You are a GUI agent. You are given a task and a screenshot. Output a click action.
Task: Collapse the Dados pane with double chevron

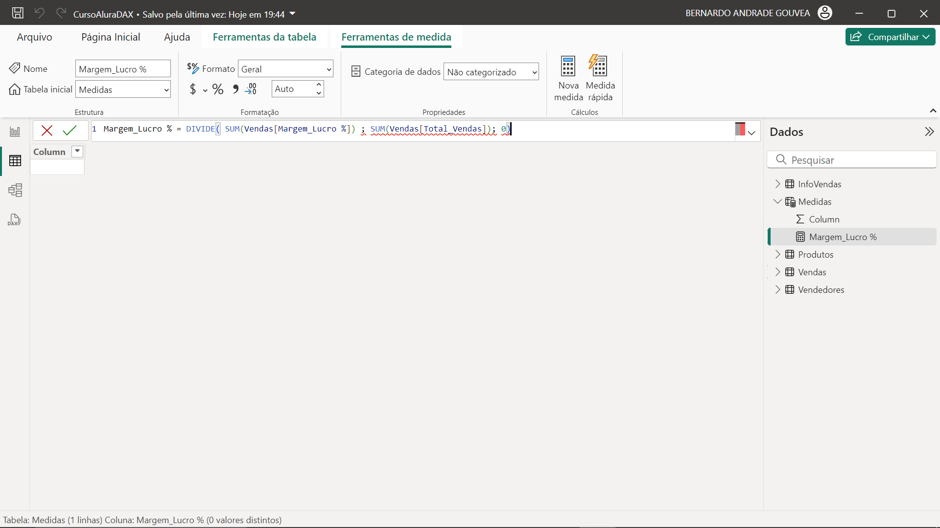pyautogui.click(x=929, y=132)
